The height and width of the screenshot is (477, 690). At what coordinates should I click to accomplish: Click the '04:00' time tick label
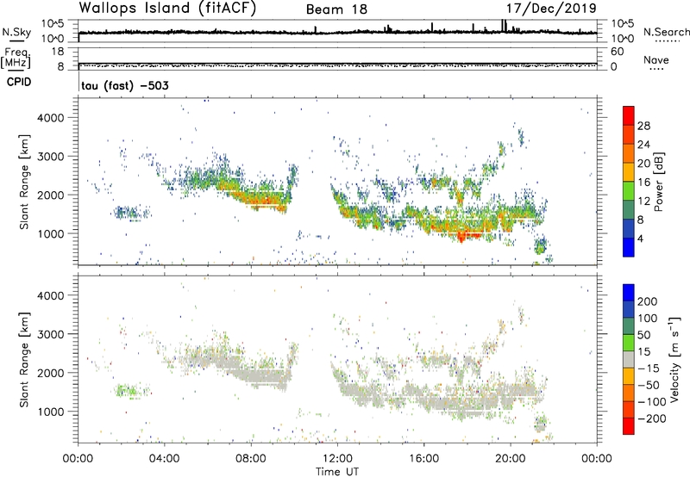point(165,459)
